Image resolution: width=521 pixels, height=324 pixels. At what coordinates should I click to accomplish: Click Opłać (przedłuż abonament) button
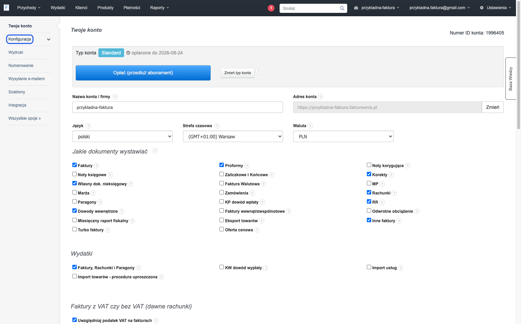point(143,73)
